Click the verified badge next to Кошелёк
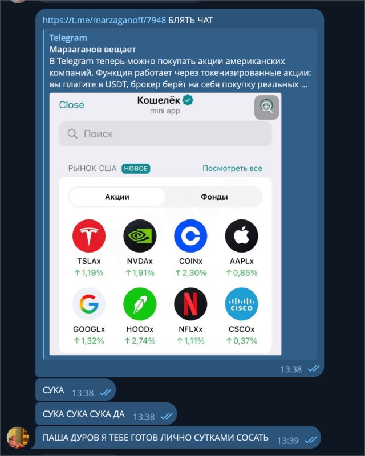This screenshot has width=365, height=456. (188, 100)
